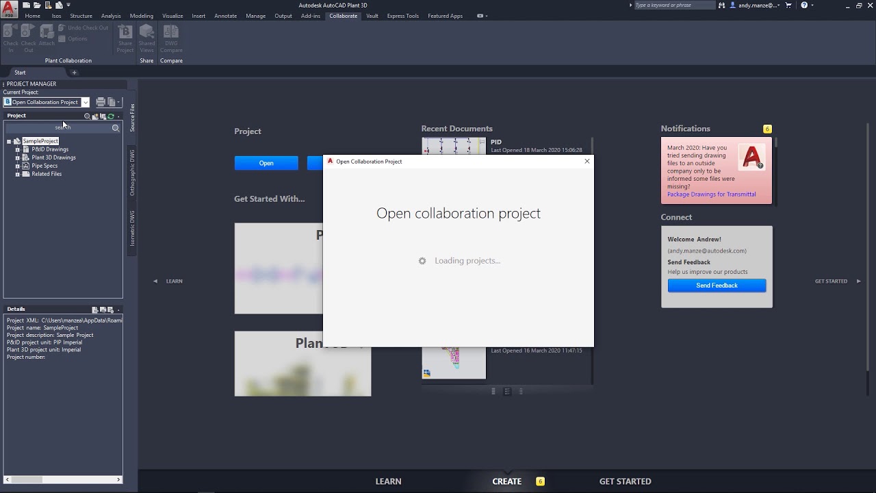Switch to the Home ribbon tab
The image size is (876, 493).
32,16
